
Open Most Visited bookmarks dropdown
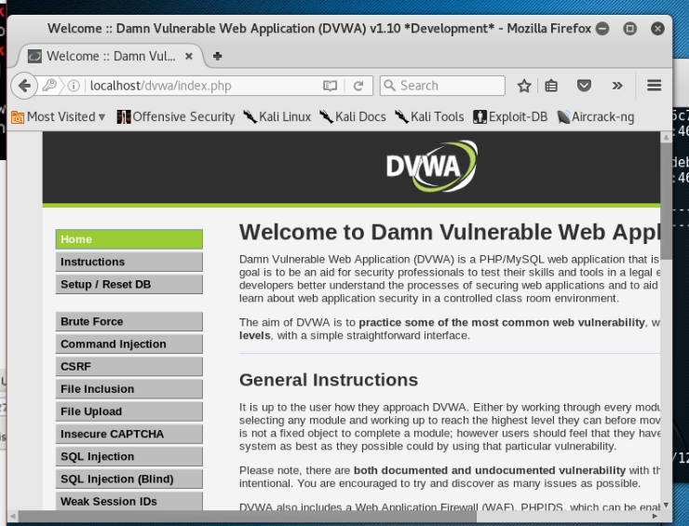point(58,117)
